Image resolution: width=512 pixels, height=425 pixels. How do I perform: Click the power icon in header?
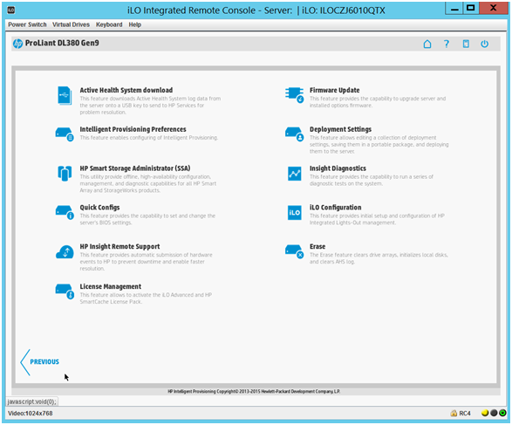pyautogui.click(x=485, y=44)
